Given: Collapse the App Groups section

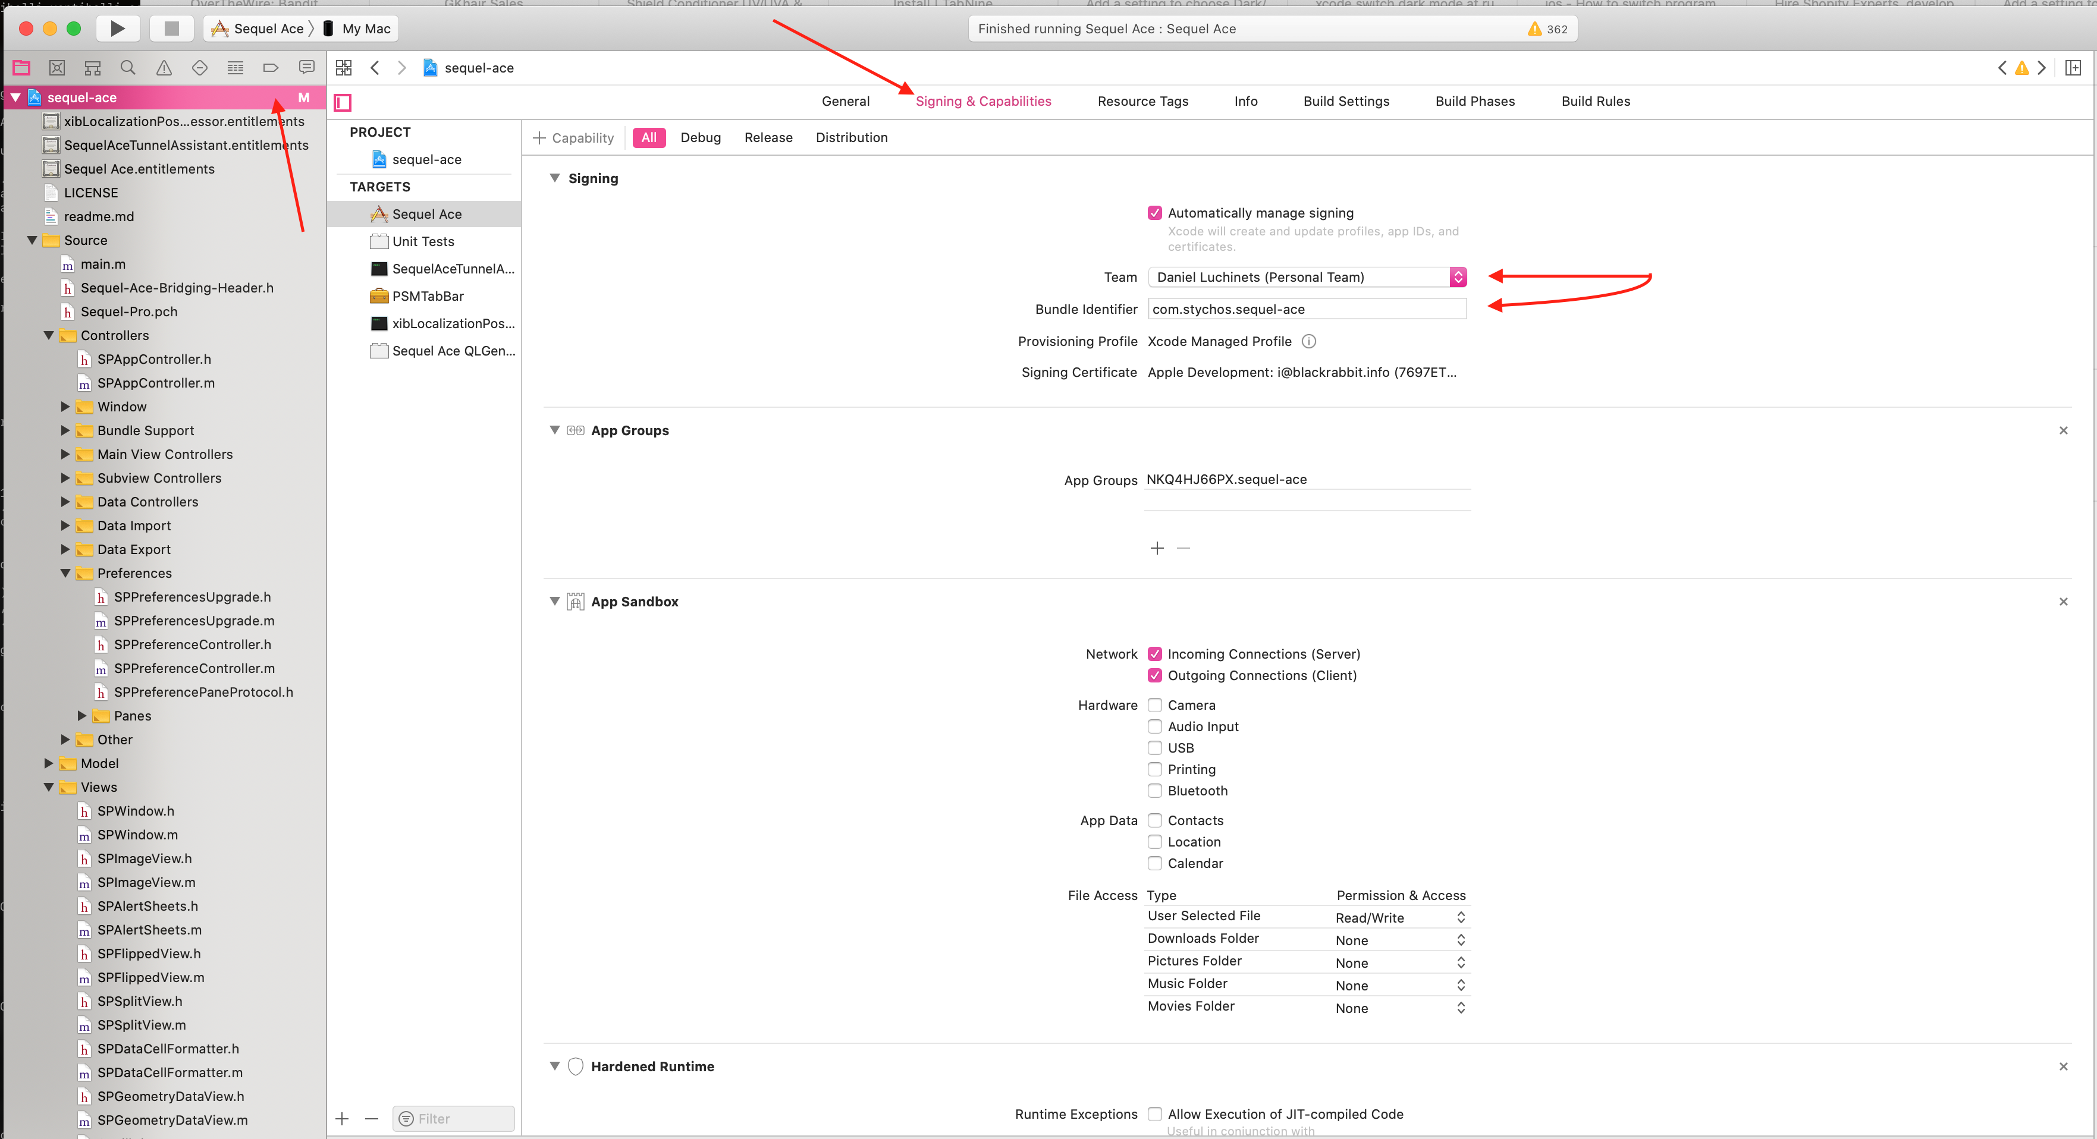Looking at the screenshot, I should (554, 430).
